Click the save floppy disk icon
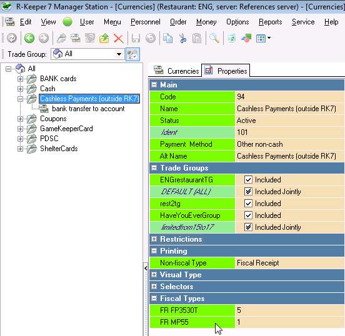The image size is (345, 336). [136, 38]
